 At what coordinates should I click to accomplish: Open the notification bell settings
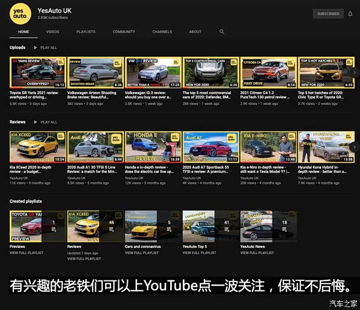coord(350,14)
